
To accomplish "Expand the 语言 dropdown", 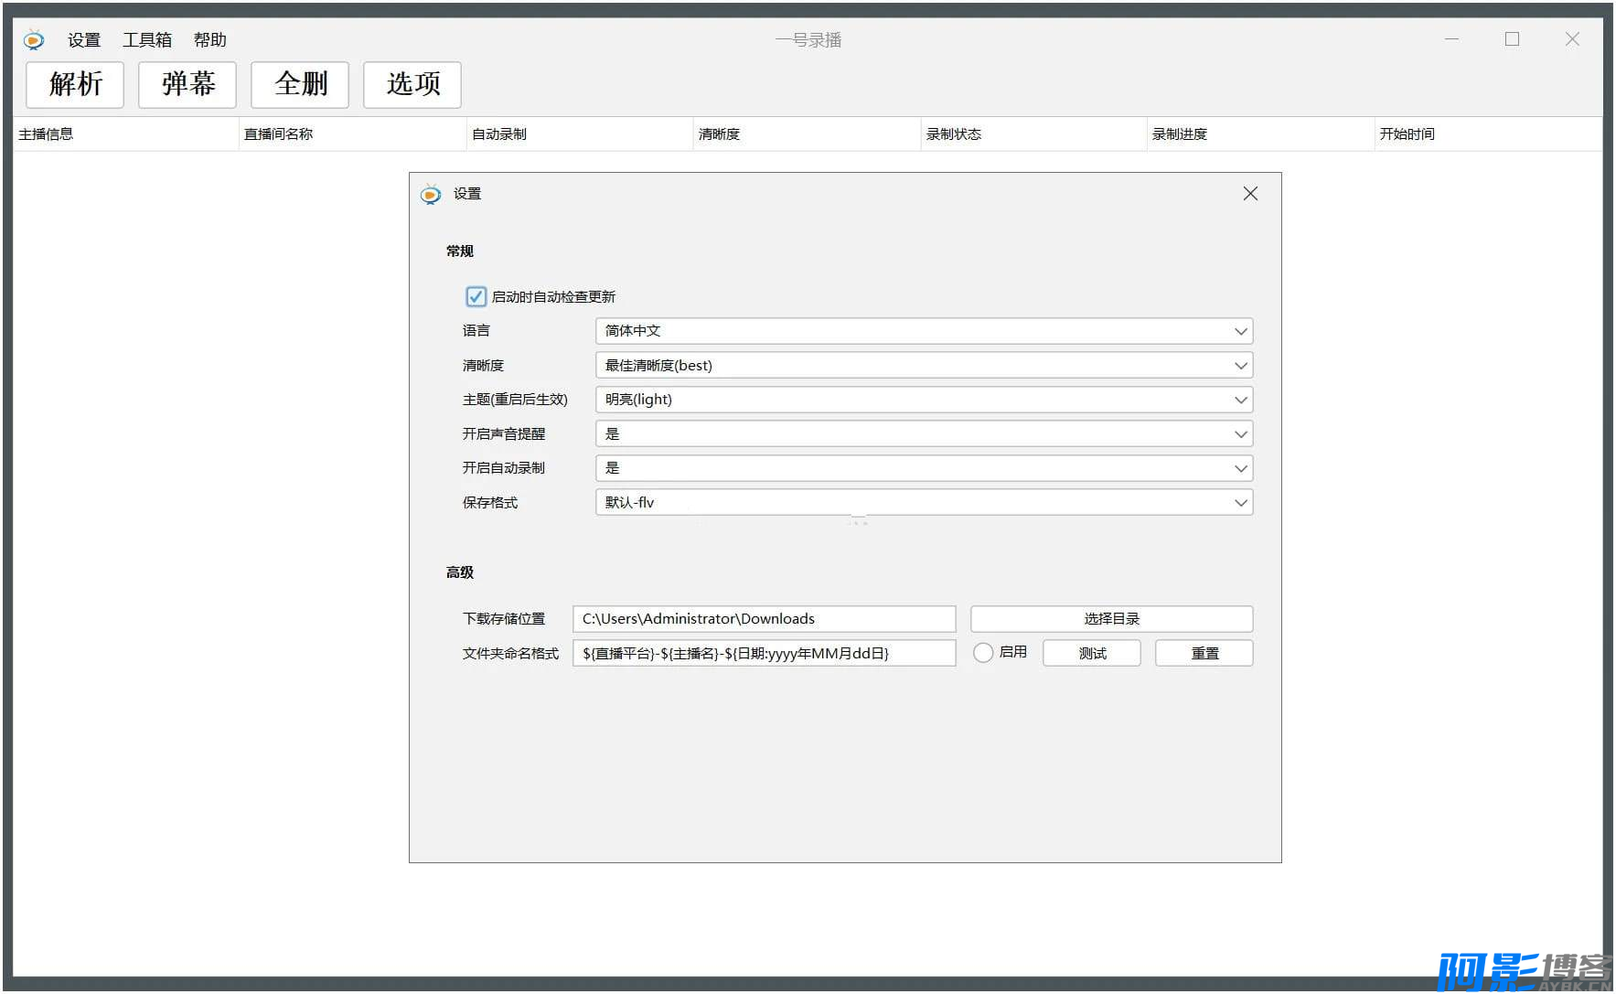I will (924, 331).
